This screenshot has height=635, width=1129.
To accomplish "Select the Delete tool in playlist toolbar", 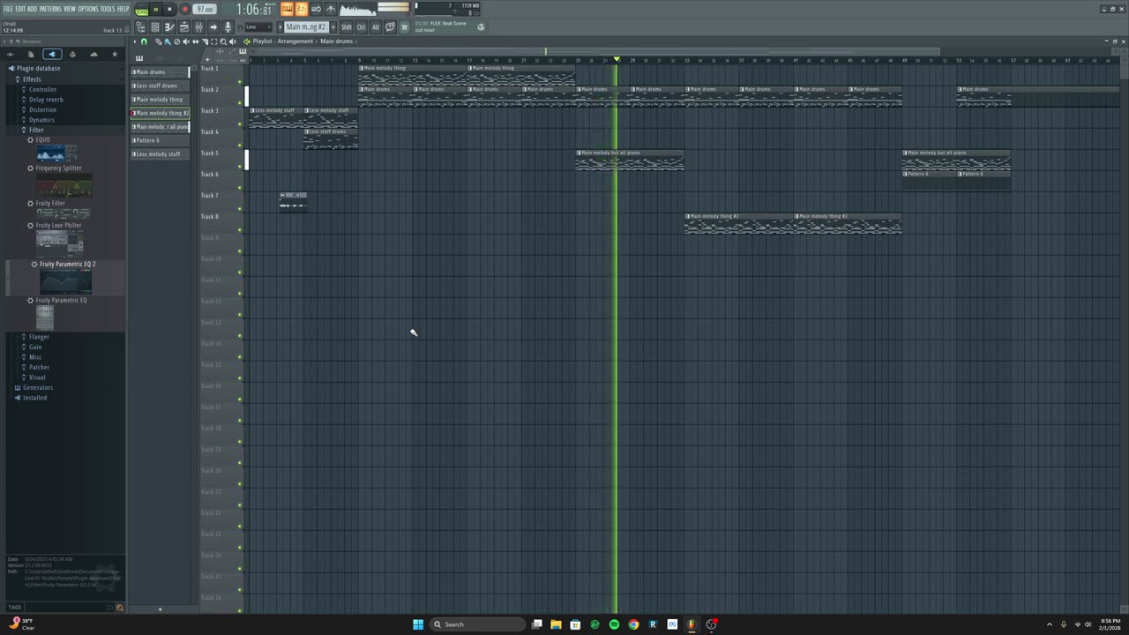I will point(176,41).
